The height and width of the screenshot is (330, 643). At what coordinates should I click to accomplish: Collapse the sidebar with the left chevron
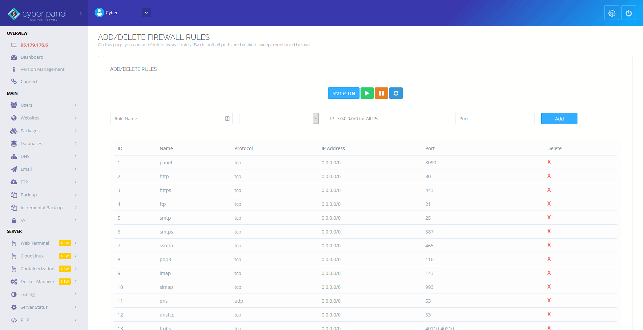tap(80, 13)
